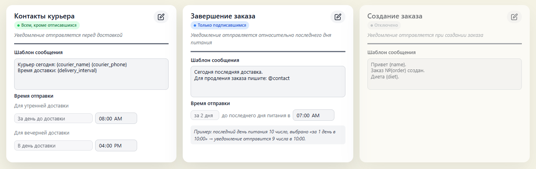
Task: Edit the Контакты курьера notification card
Action: [x=161, y=17]
